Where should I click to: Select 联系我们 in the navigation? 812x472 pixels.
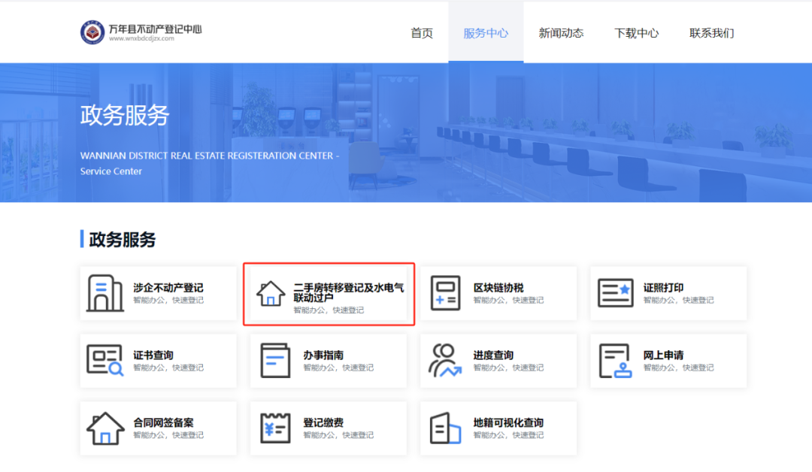tap(712, 32)
